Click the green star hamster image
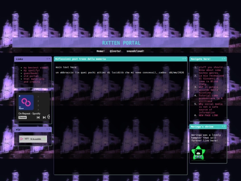The width and height of the screenshot is (241, 181). point(198,153)
